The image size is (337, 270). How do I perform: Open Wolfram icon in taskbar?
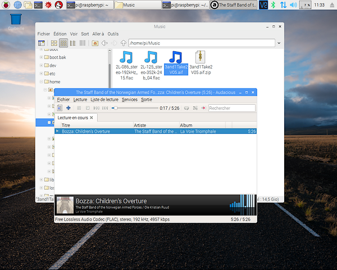coord(58,4)
